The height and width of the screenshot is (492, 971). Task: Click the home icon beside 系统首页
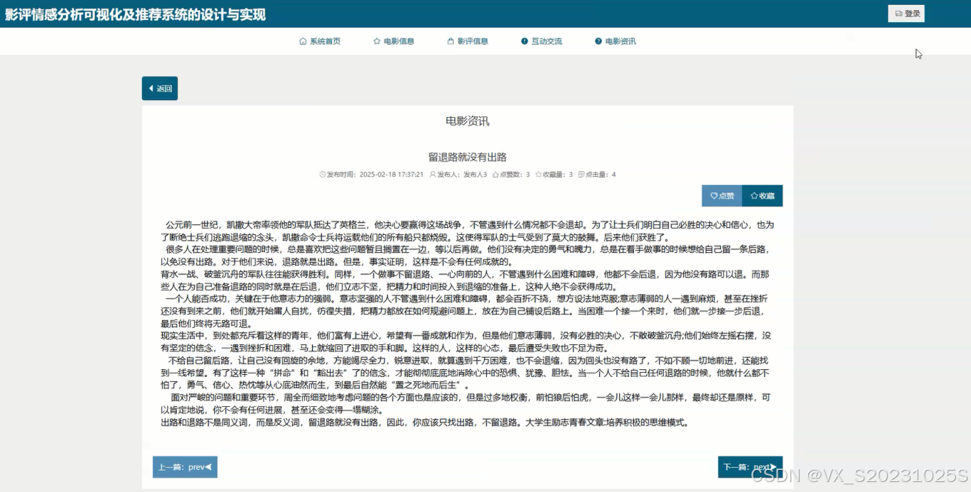coord(301,41)
